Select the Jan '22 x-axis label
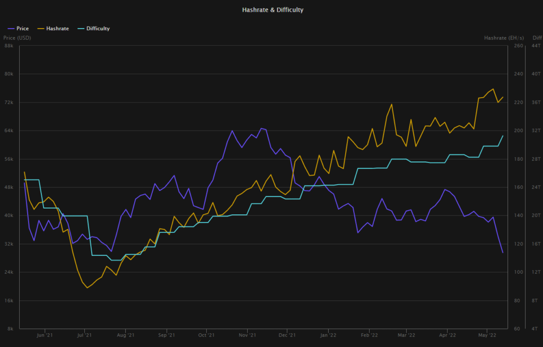This screenshot has height=347, width=543. tap(328, 335)
